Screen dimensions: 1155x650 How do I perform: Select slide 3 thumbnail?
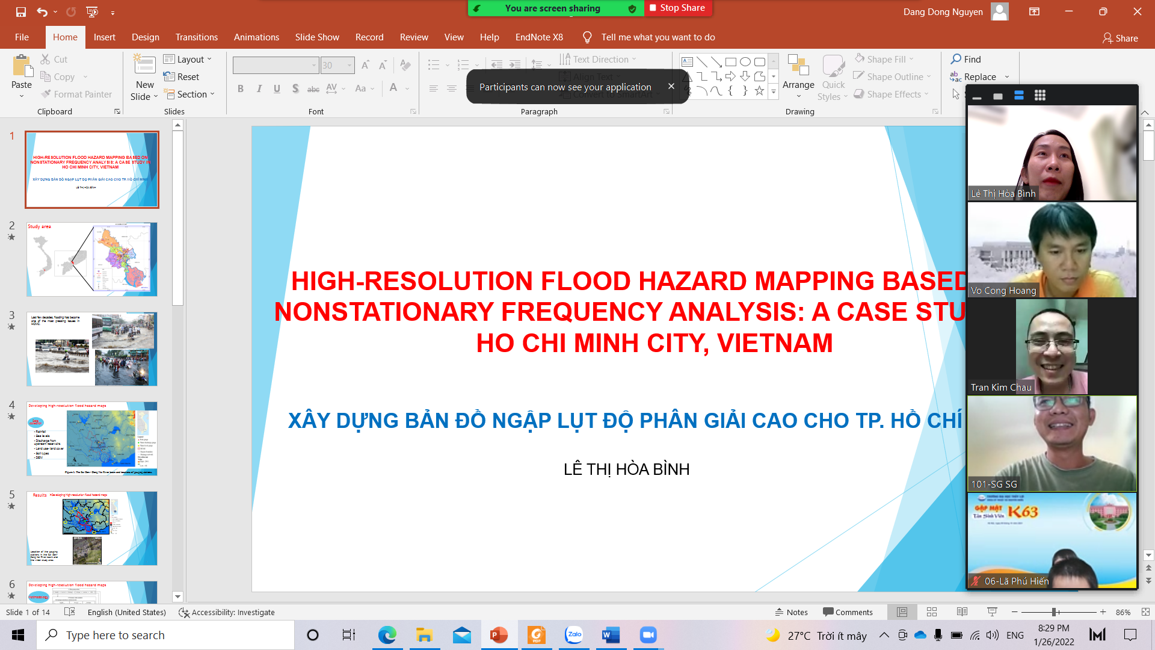[92, 349]
